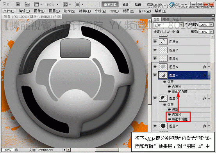Open the 正常 blend mode dropdown
216x153 pixels.
(x=168, y=25)
